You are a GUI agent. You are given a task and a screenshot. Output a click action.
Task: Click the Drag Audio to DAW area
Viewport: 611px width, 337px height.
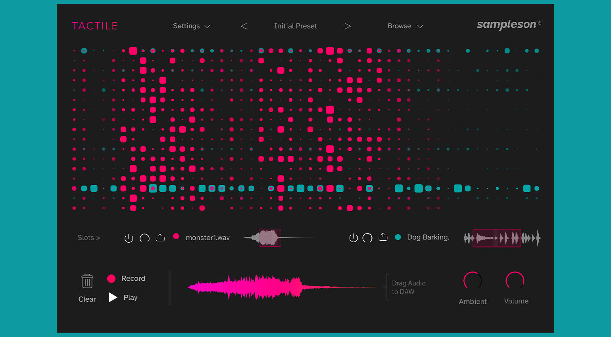[x=405, y=287]
